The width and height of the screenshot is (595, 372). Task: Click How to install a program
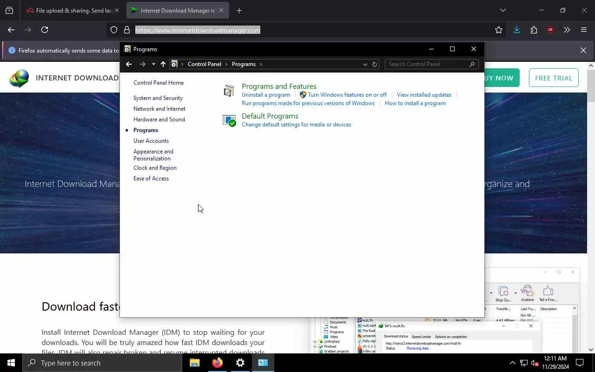point(415,103)
